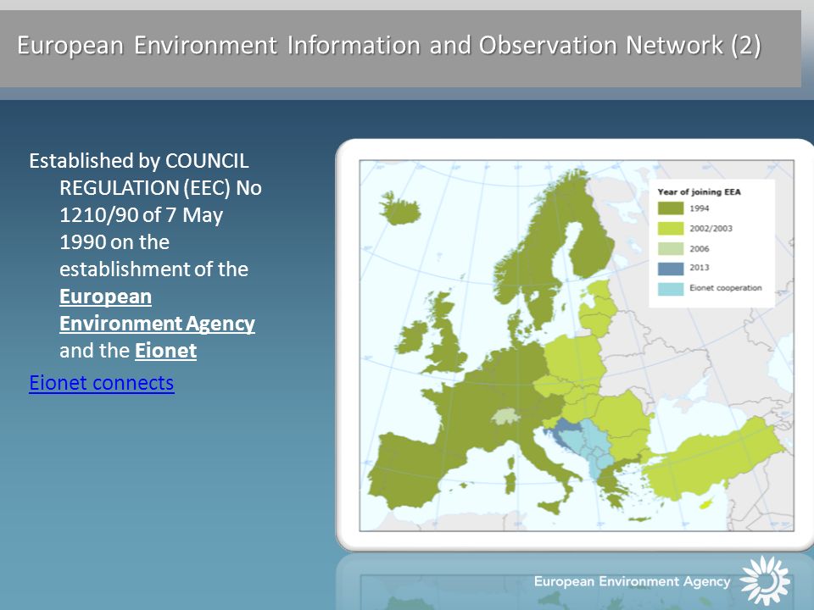Screen dimensions: 814x610
Task: Select the '2002/2003' legend label
Action: [711, 228]
